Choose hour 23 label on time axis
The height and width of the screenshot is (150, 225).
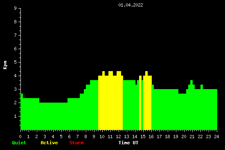click(208, 137)
